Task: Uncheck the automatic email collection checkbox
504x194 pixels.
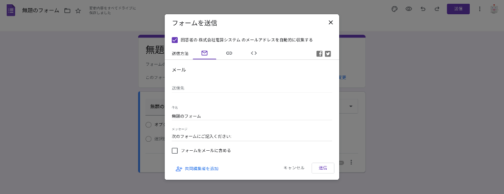Action: click(x=175, y=40)
